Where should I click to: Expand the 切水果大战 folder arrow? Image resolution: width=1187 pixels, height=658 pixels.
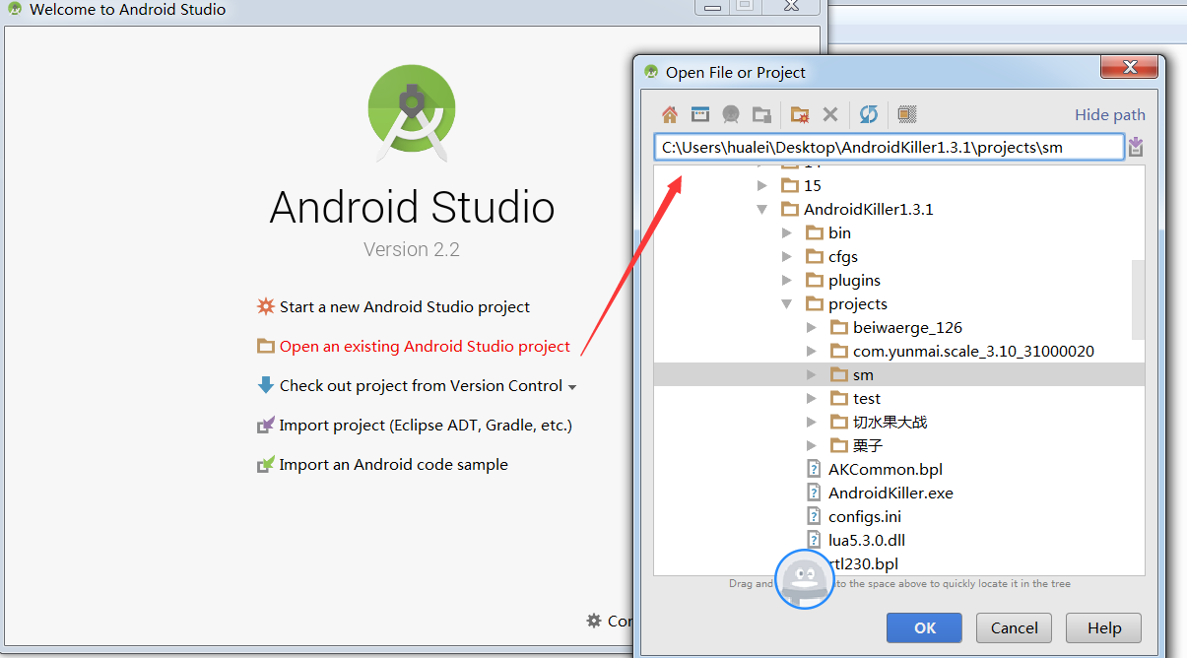tap(811, 422)
